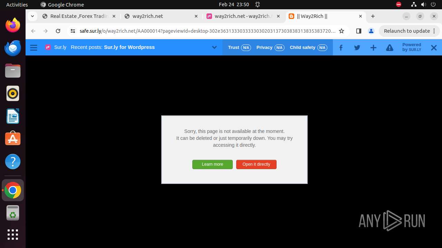
Task: Click the Privacy N/A rating
Action: pos(270,48)
